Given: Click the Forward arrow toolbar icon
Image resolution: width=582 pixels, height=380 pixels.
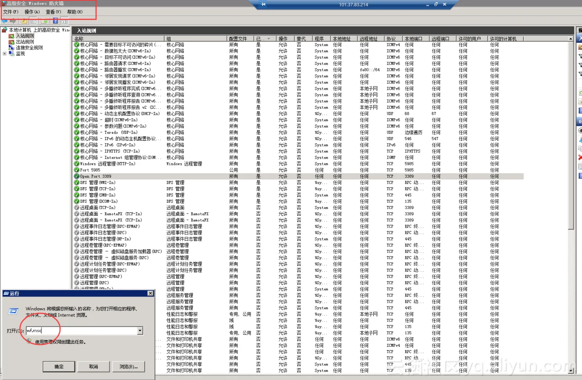Looking at the screenshot, I should pyautogui.click(x=13, y=21).
